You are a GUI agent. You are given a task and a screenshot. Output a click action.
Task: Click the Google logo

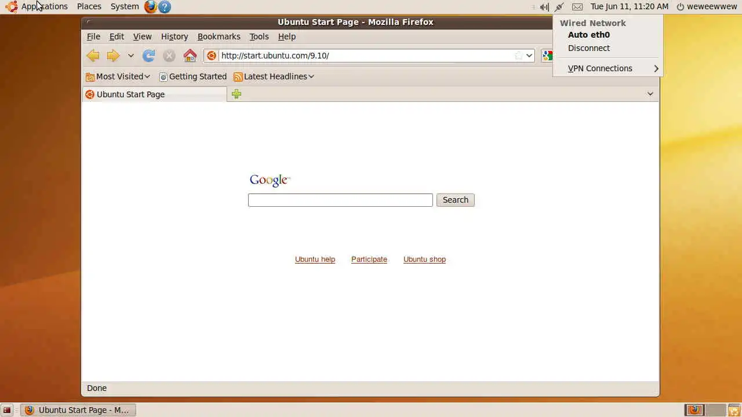(270, 181)
